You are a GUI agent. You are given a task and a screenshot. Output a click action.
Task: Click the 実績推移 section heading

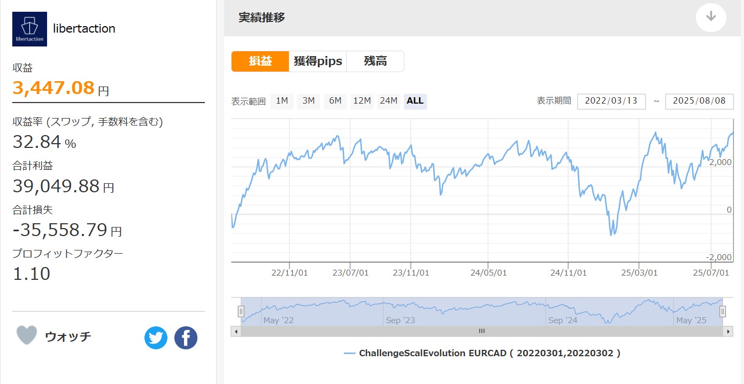262,17
